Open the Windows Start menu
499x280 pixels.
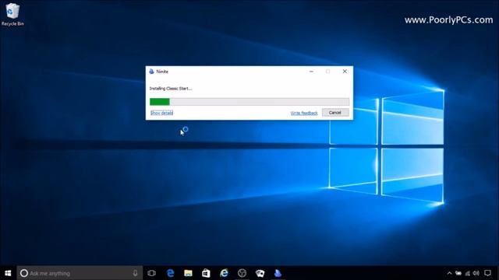(x=8, y=273)
